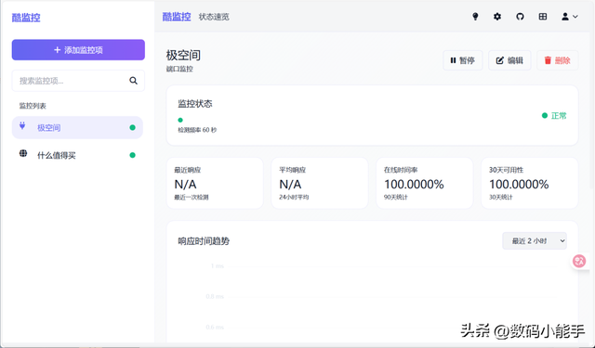Click the red 删除 delete button
The height and width of the screenshot is (348, 595).
[558, 60]
